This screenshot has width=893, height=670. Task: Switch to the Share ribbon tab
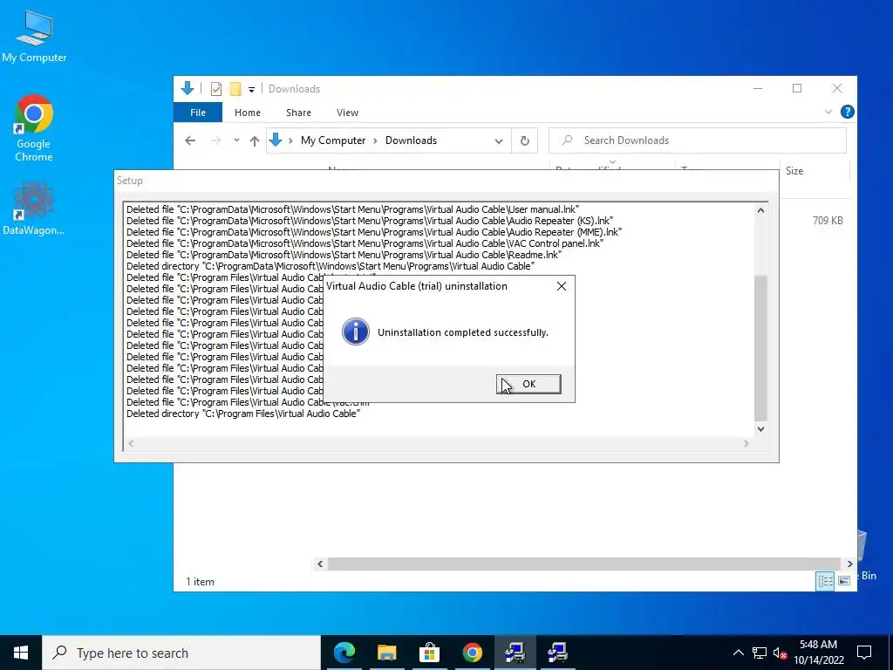(298, 113)
